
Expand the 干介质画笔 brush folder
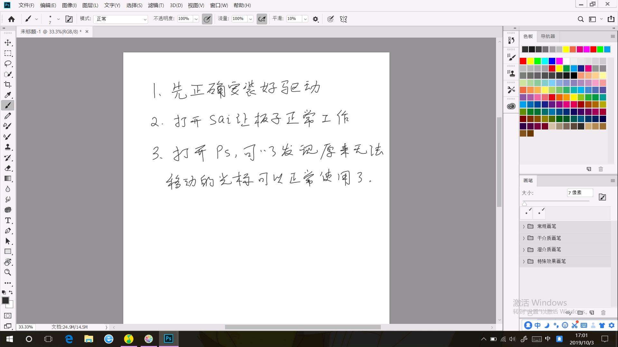click(x=524, y=238)
